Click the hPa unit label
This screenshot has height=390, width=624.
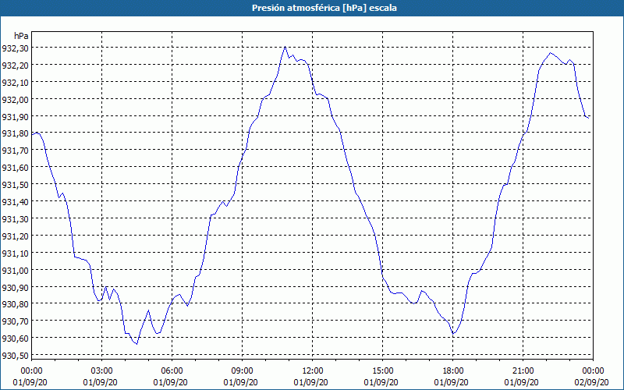(21, 36)
